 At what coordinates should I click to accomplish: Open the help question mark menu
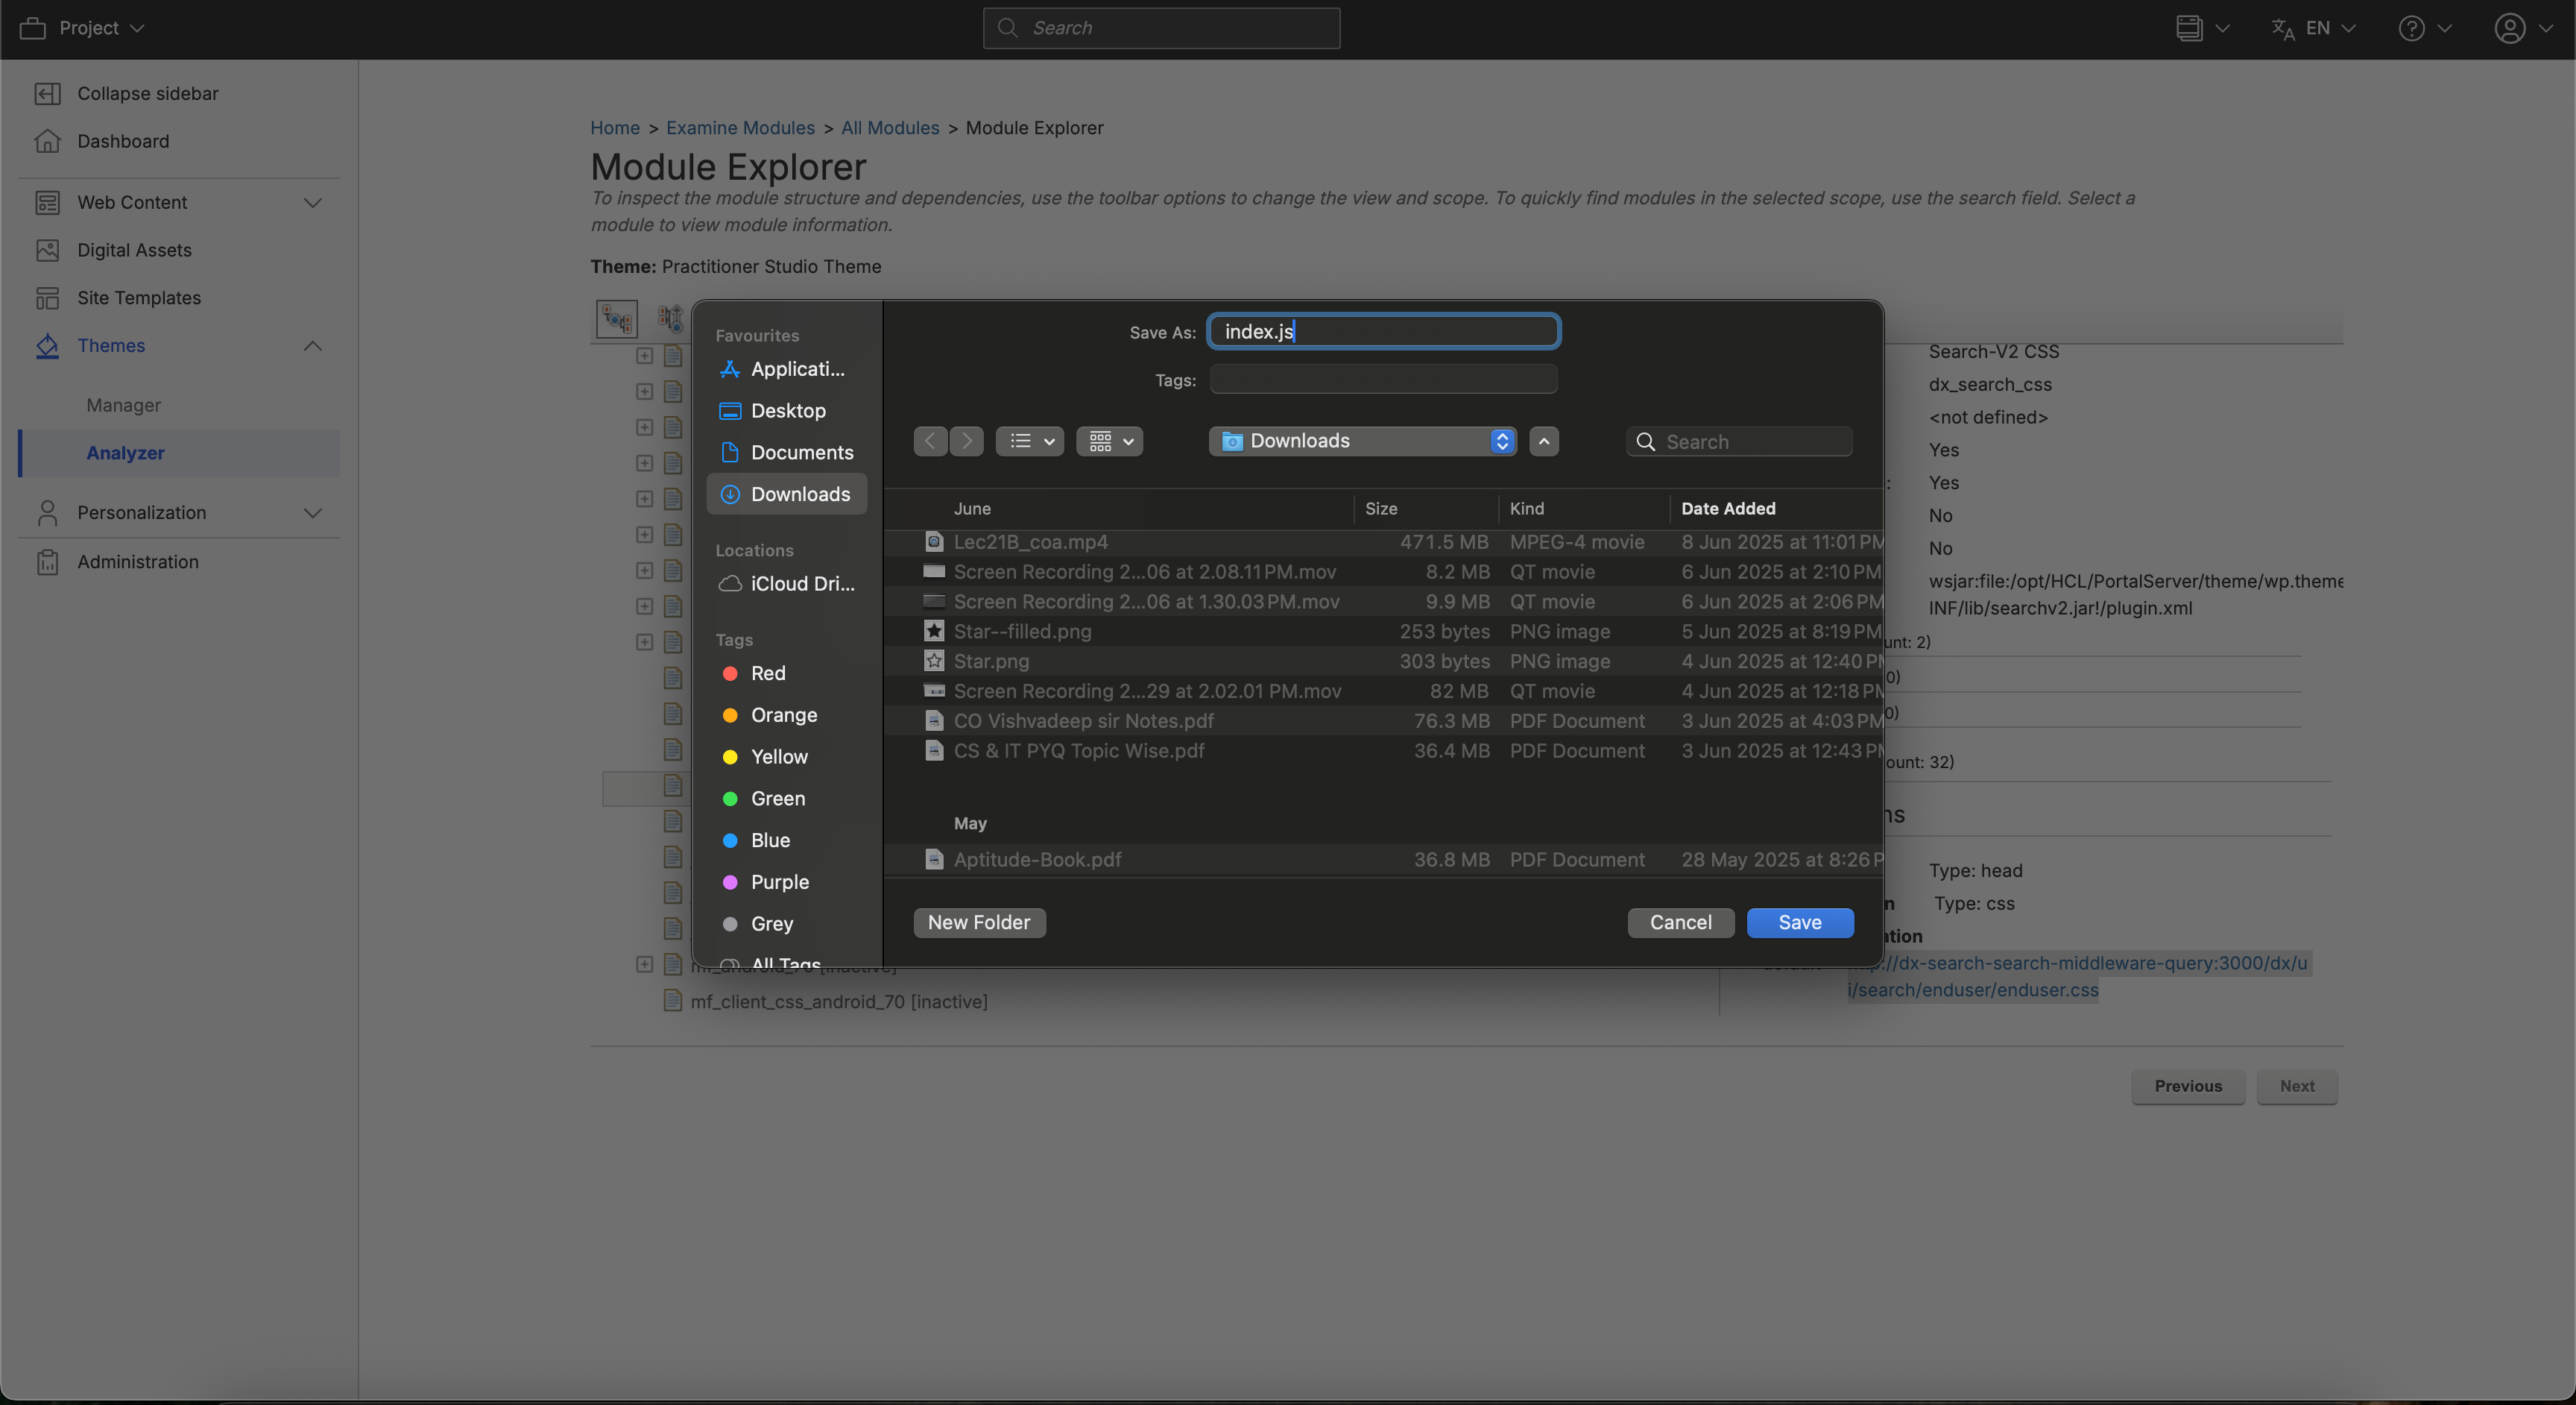click(2411, 28)
